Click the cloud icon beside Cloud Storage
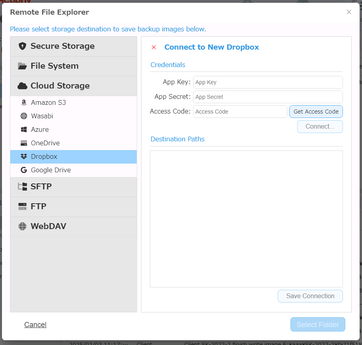Image resolution: width=362 pixels, height=345 pixels. pos(22,86)
